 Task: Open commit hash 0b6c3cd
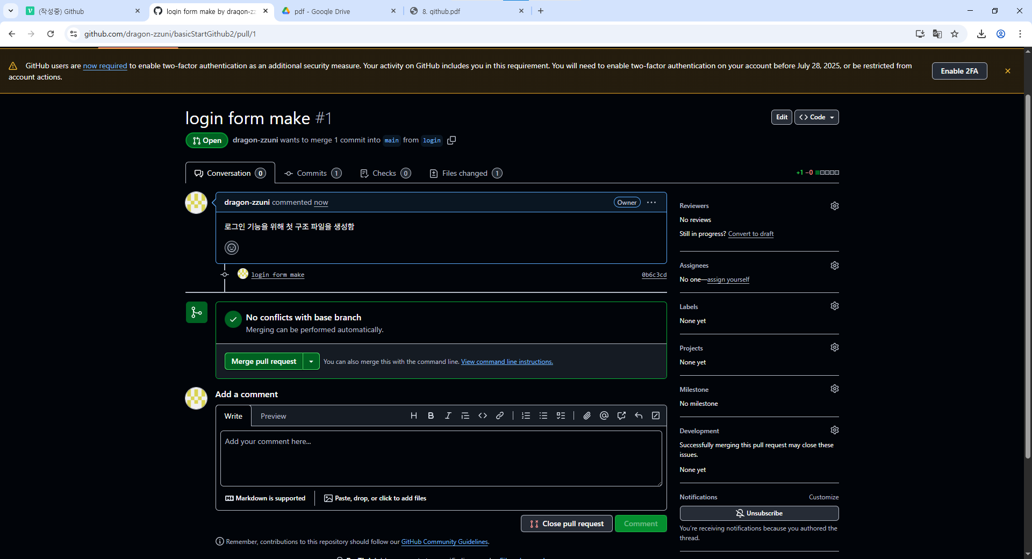pyautogui.click(x=654, y=275)
